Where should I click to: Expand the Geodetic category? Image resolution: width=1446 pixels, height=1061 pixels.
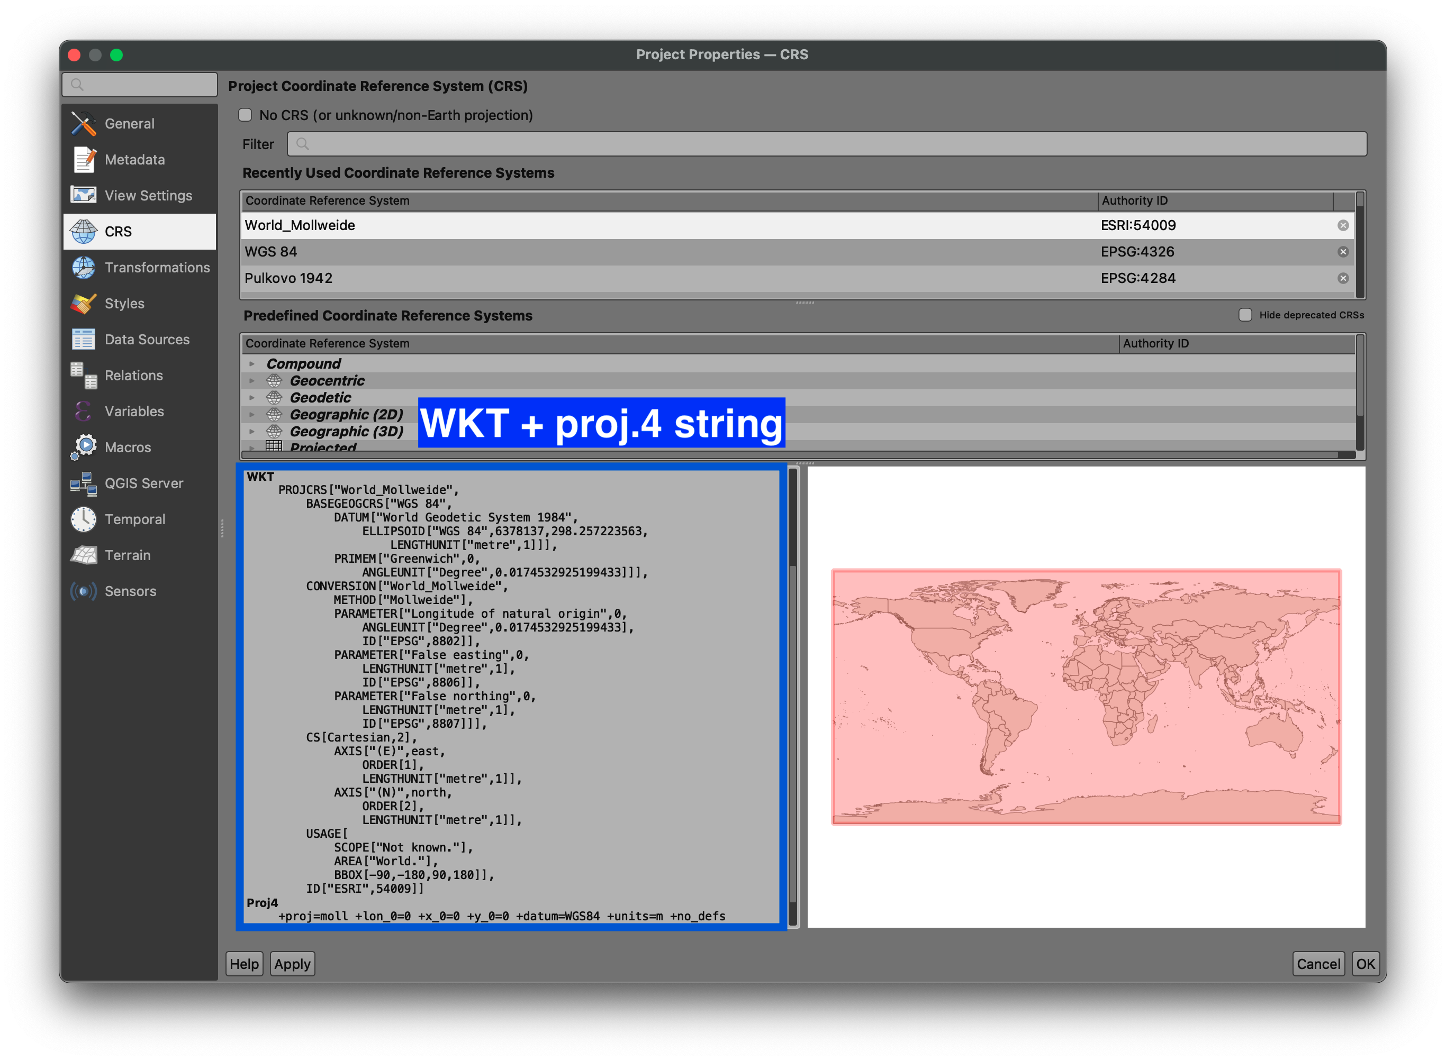click(x=252, y=398)
